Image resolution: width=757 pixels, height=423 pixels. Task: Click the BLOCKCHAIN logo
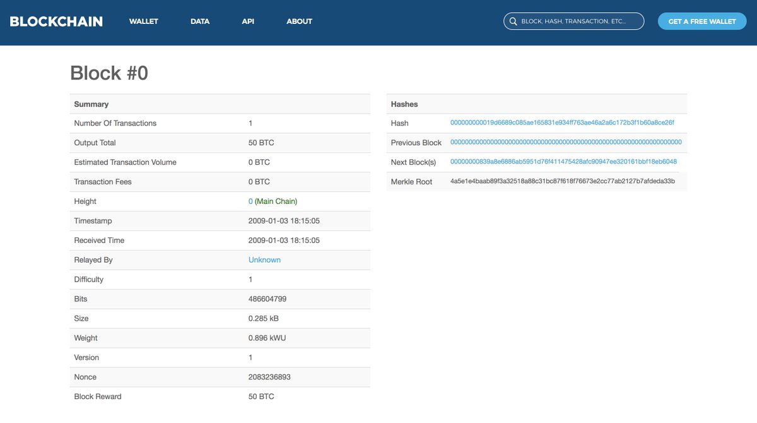point(56,20)
